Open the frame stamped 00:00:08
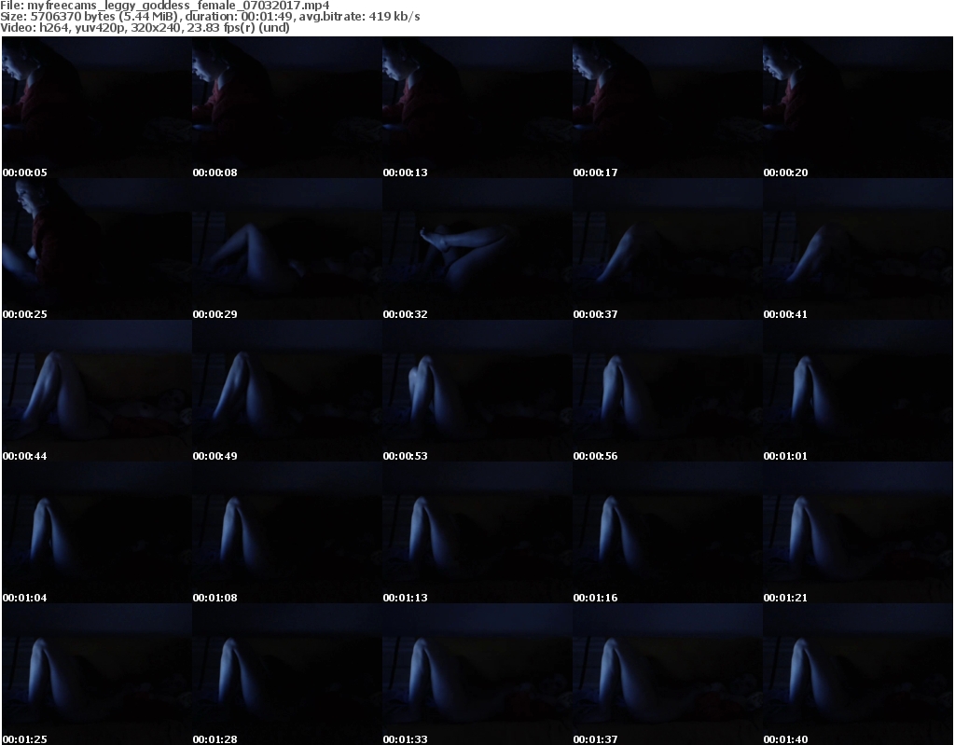Image resolution: width=955 pixels, height=745 pixels. click(x=287, y=107)
